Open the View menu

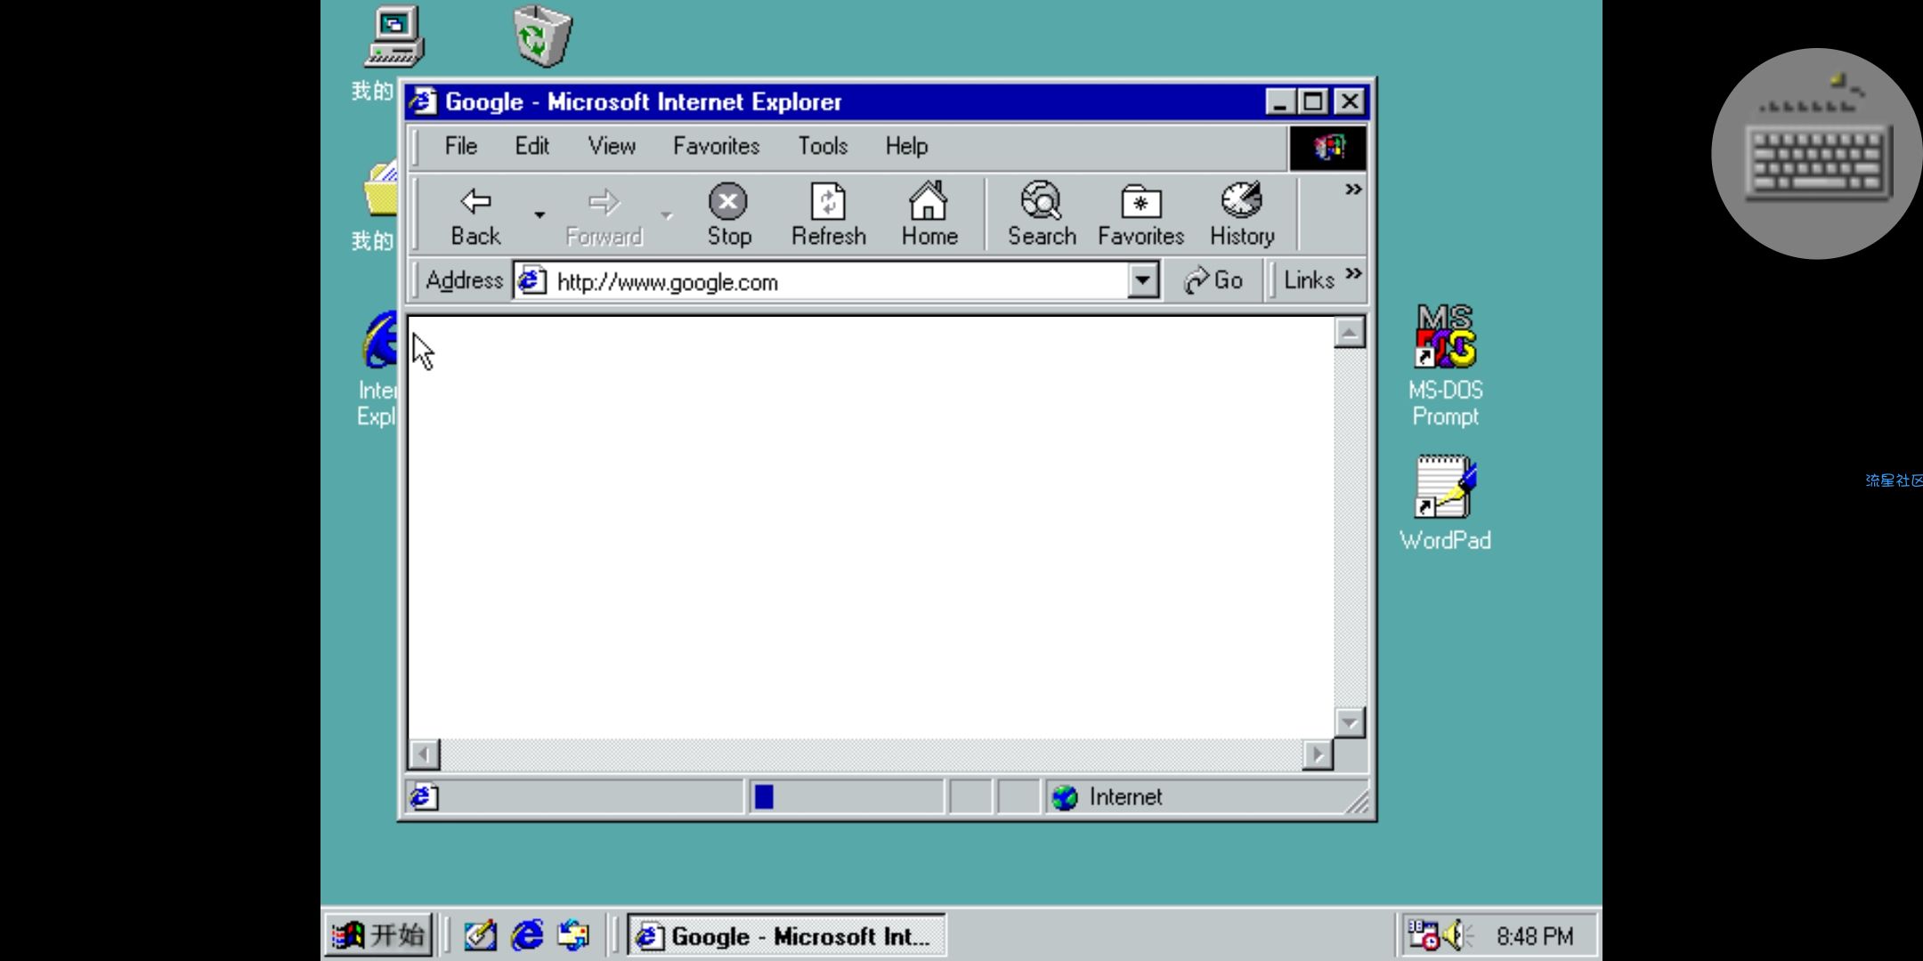pos(612,146)
